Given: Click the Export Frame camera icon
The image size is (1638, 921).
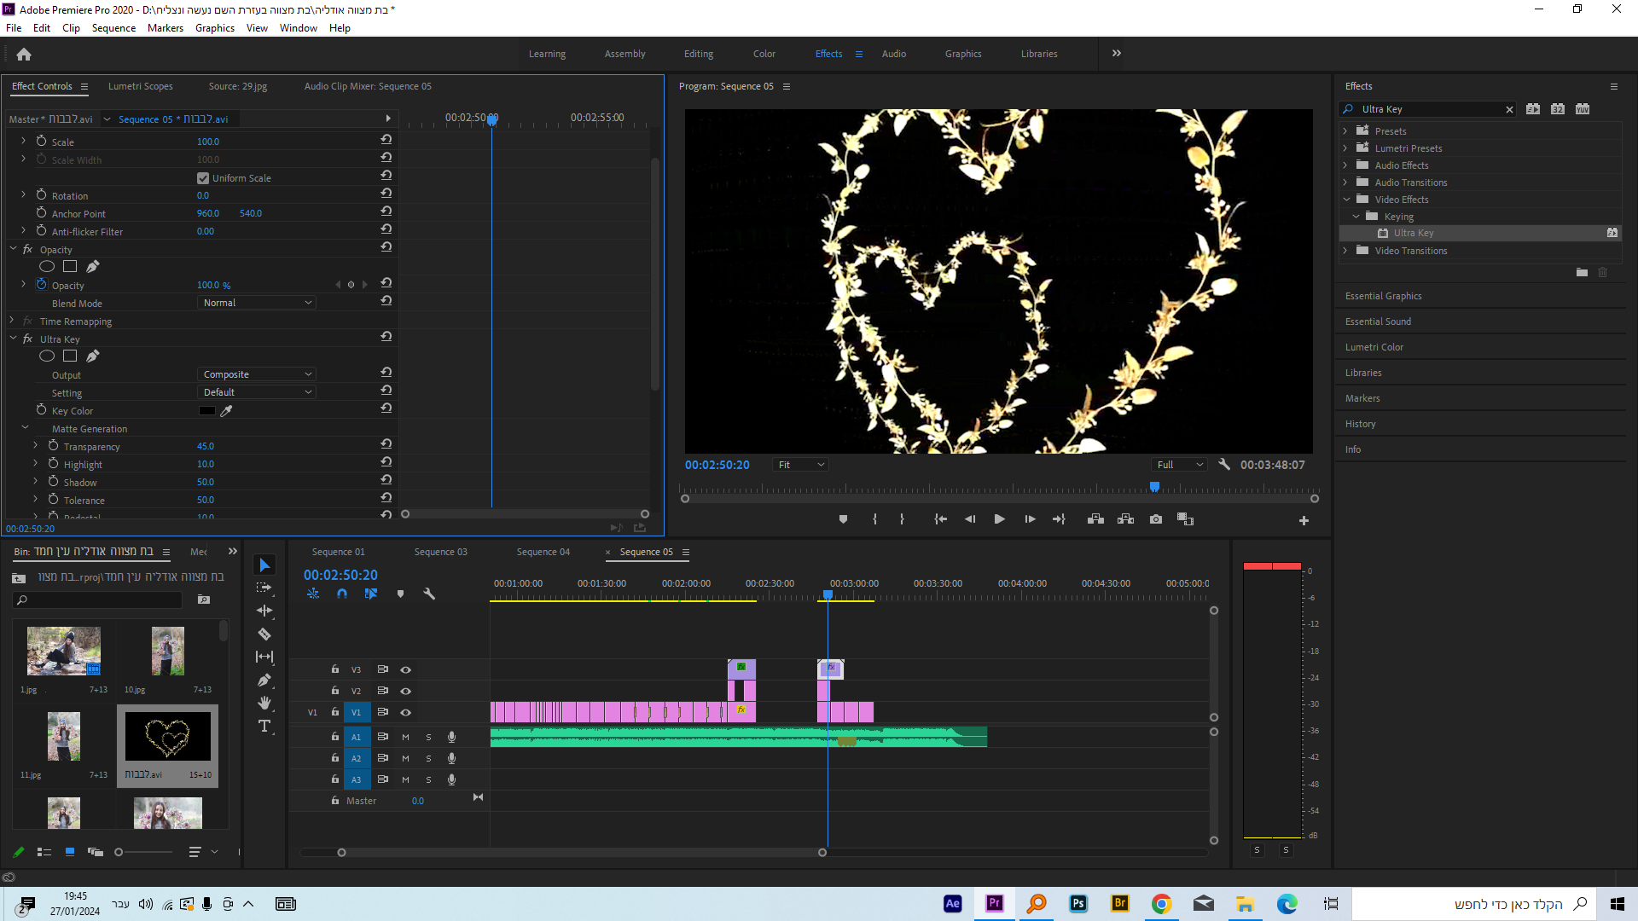Looking at the screenshot, I should [1155, 519].
